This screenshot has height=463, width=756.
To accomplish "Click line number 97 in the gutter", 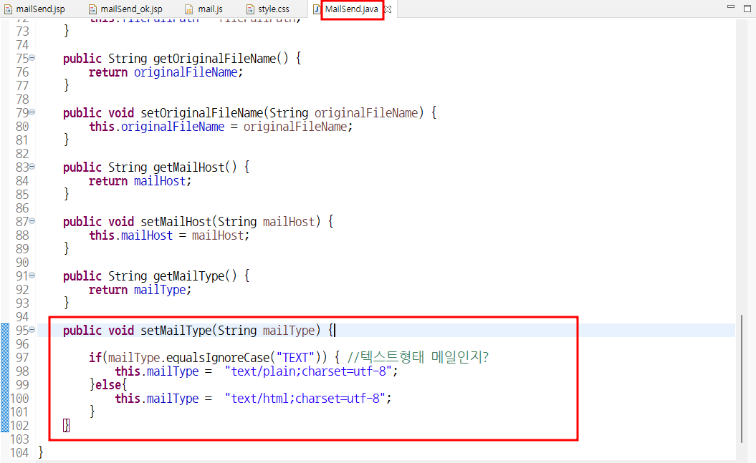I will coord(22,358).
